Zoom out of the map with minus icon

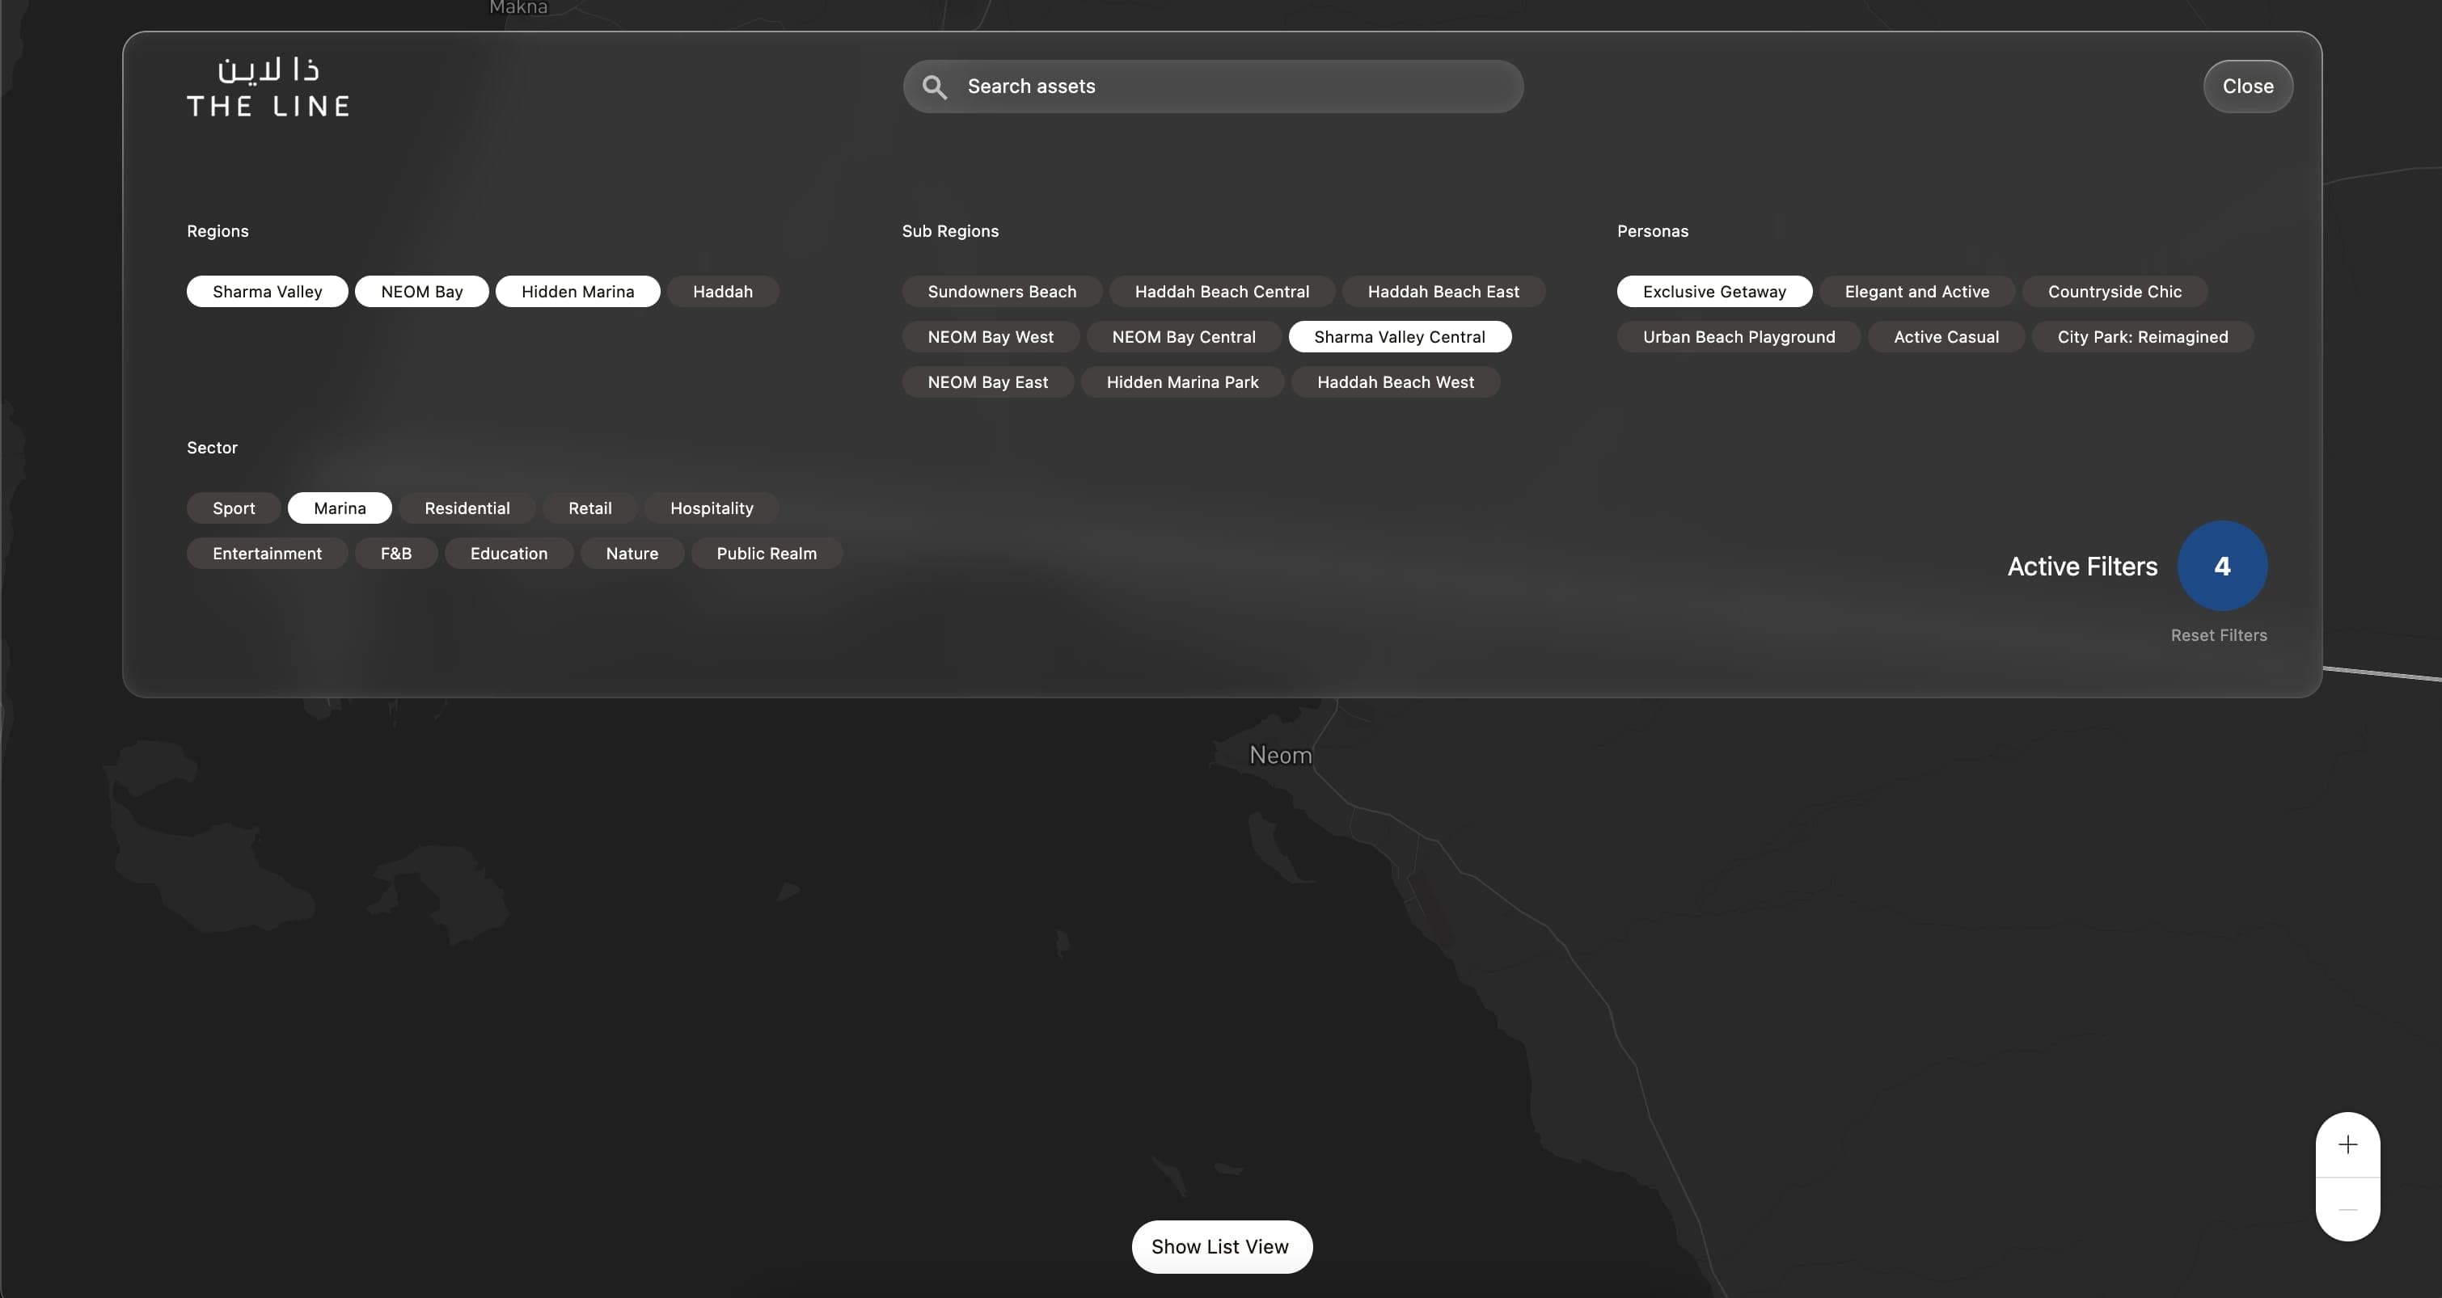tap(2348, 1210)
